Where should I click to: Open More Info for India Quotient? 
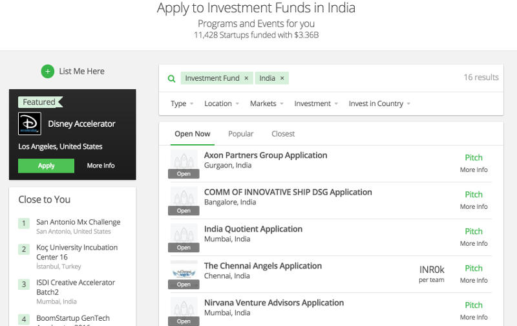[x=474, y=243]
